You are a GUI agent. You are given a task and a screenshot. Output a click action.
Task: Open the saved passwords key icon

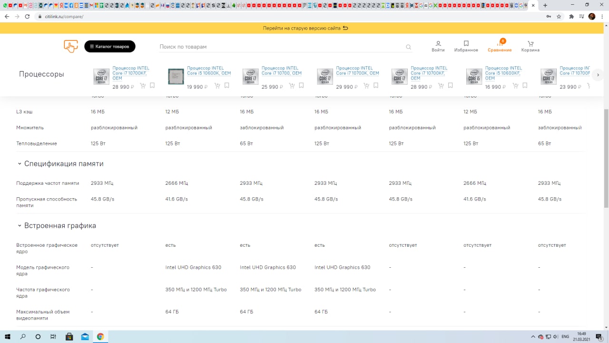(x=550, y=16)
